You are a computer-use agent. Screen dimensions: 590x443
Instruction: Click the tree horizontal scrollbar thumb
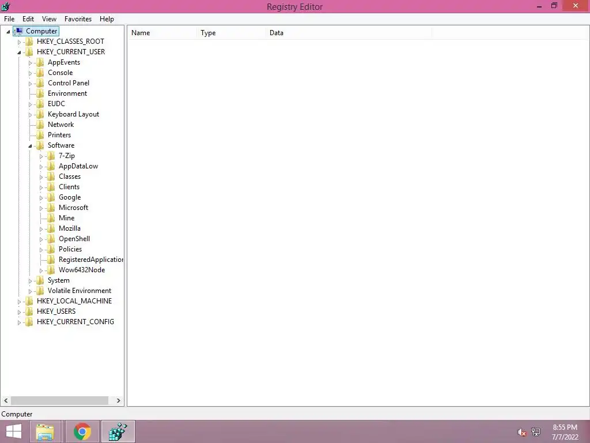coord(59,400)
